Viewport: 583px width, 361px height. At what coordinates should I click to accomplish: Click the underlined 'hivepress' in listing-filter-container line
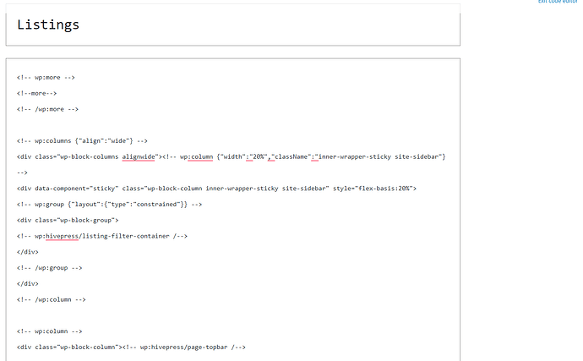(x=62, y=236)
